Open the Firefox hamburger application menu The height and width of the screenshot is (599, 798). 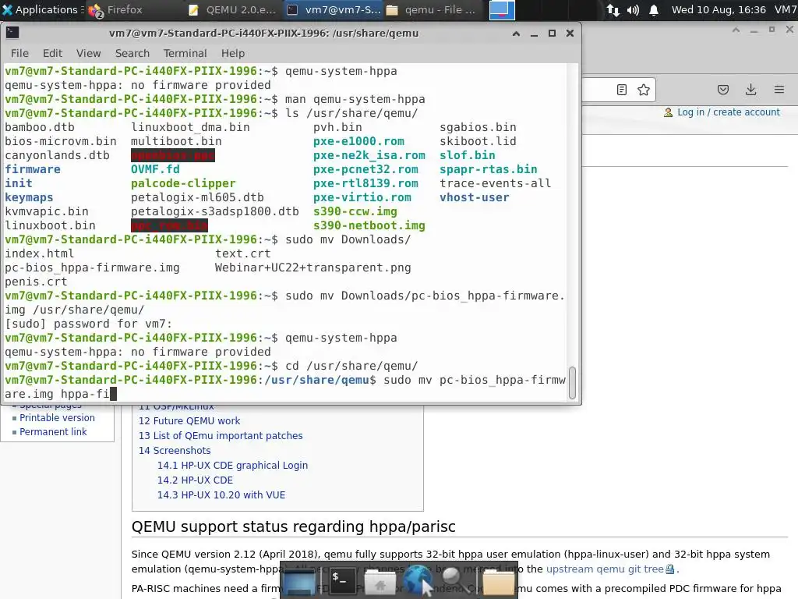click(x=779, y=90)
